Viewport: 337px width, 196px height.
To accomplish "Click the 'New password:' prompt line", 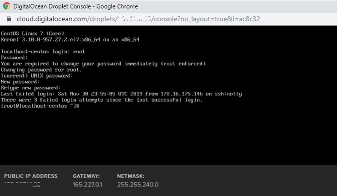I will [x=20, y=82].
